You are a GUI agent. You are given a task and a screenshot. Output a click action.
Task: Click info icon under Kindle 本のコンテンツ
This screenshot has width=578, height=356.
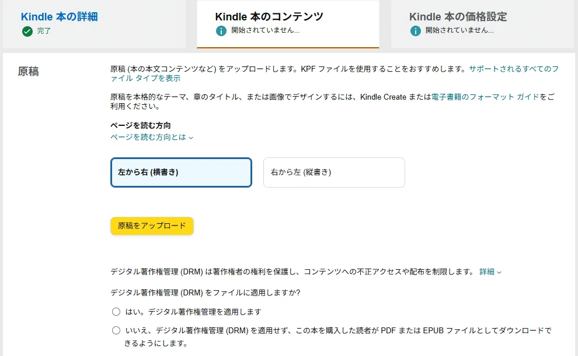[x=221, y=31]
